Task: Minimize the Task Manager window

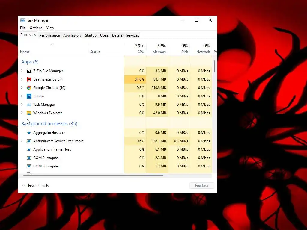Action: coord(183,20)
